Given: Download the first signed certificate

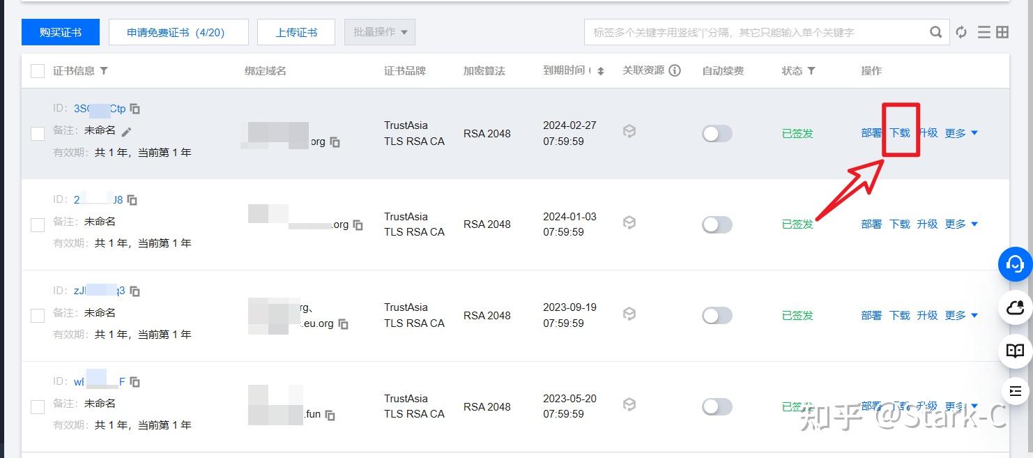Looking at the screenshot, I should tap(901, 132).
